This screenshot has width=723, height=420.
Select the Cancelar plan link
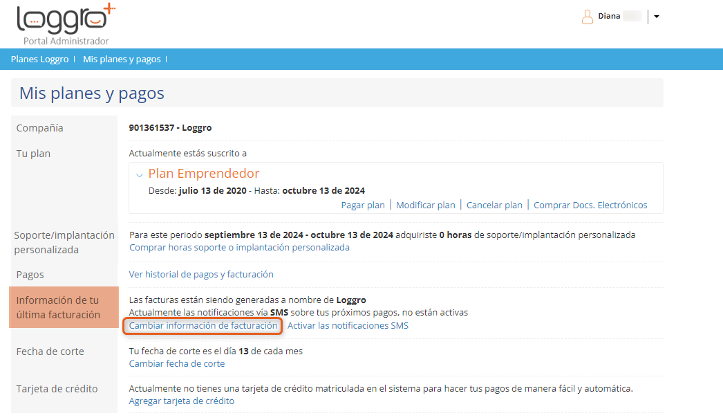494,205
